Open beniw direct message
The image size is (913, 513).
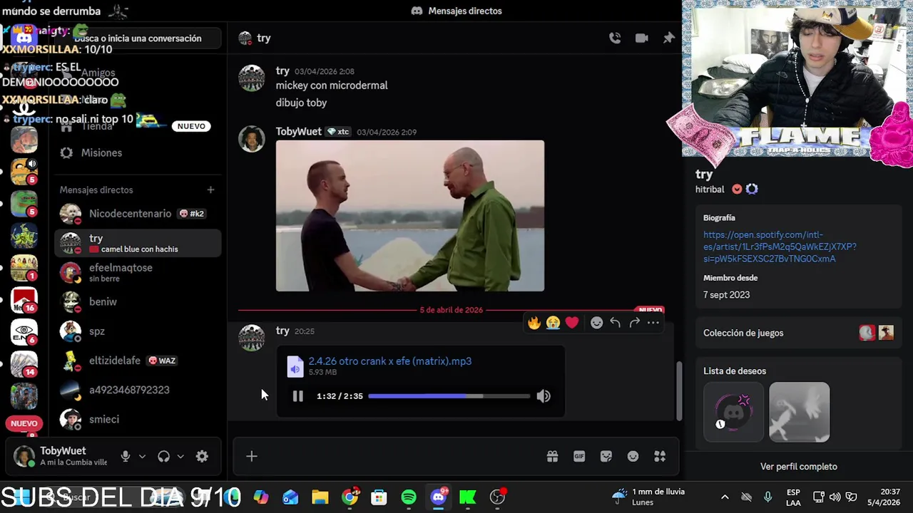pos(138,302)
